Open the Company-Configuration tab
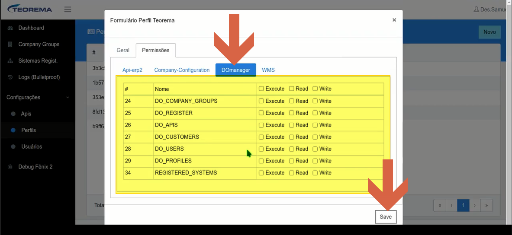Screen dimensions: 512x235 coord(182,70)
